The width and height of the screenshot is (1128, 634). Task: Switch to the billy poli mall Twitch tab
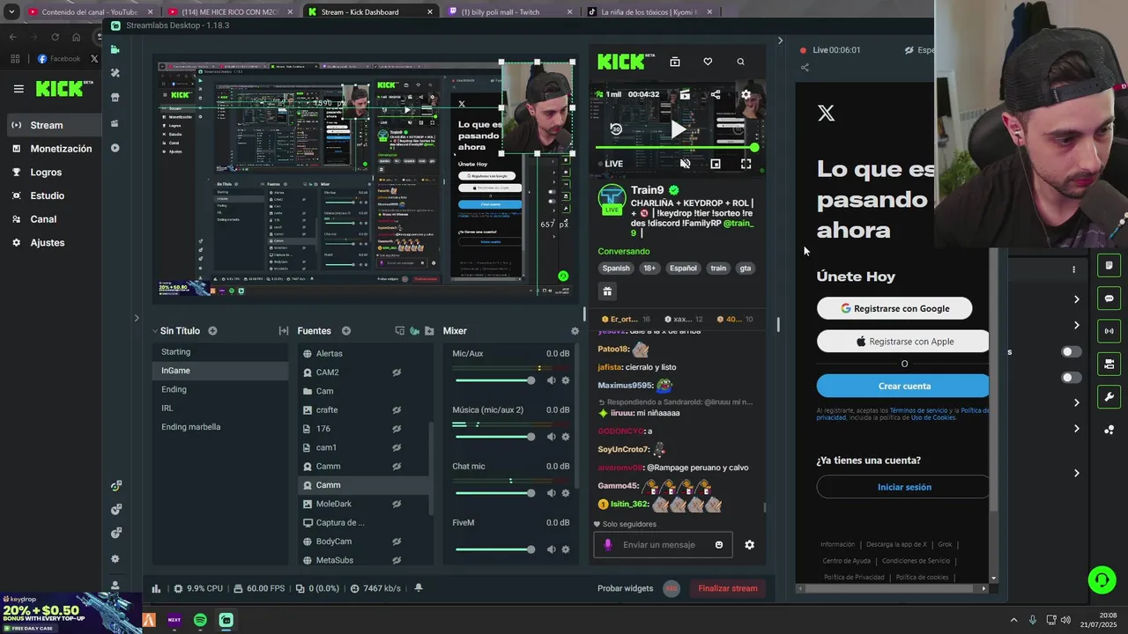tap(508, 12)
